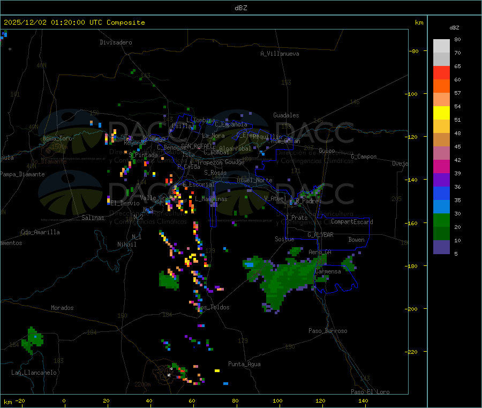Select the Salinas map label
482x408 pixels.
tap(93, 218)
